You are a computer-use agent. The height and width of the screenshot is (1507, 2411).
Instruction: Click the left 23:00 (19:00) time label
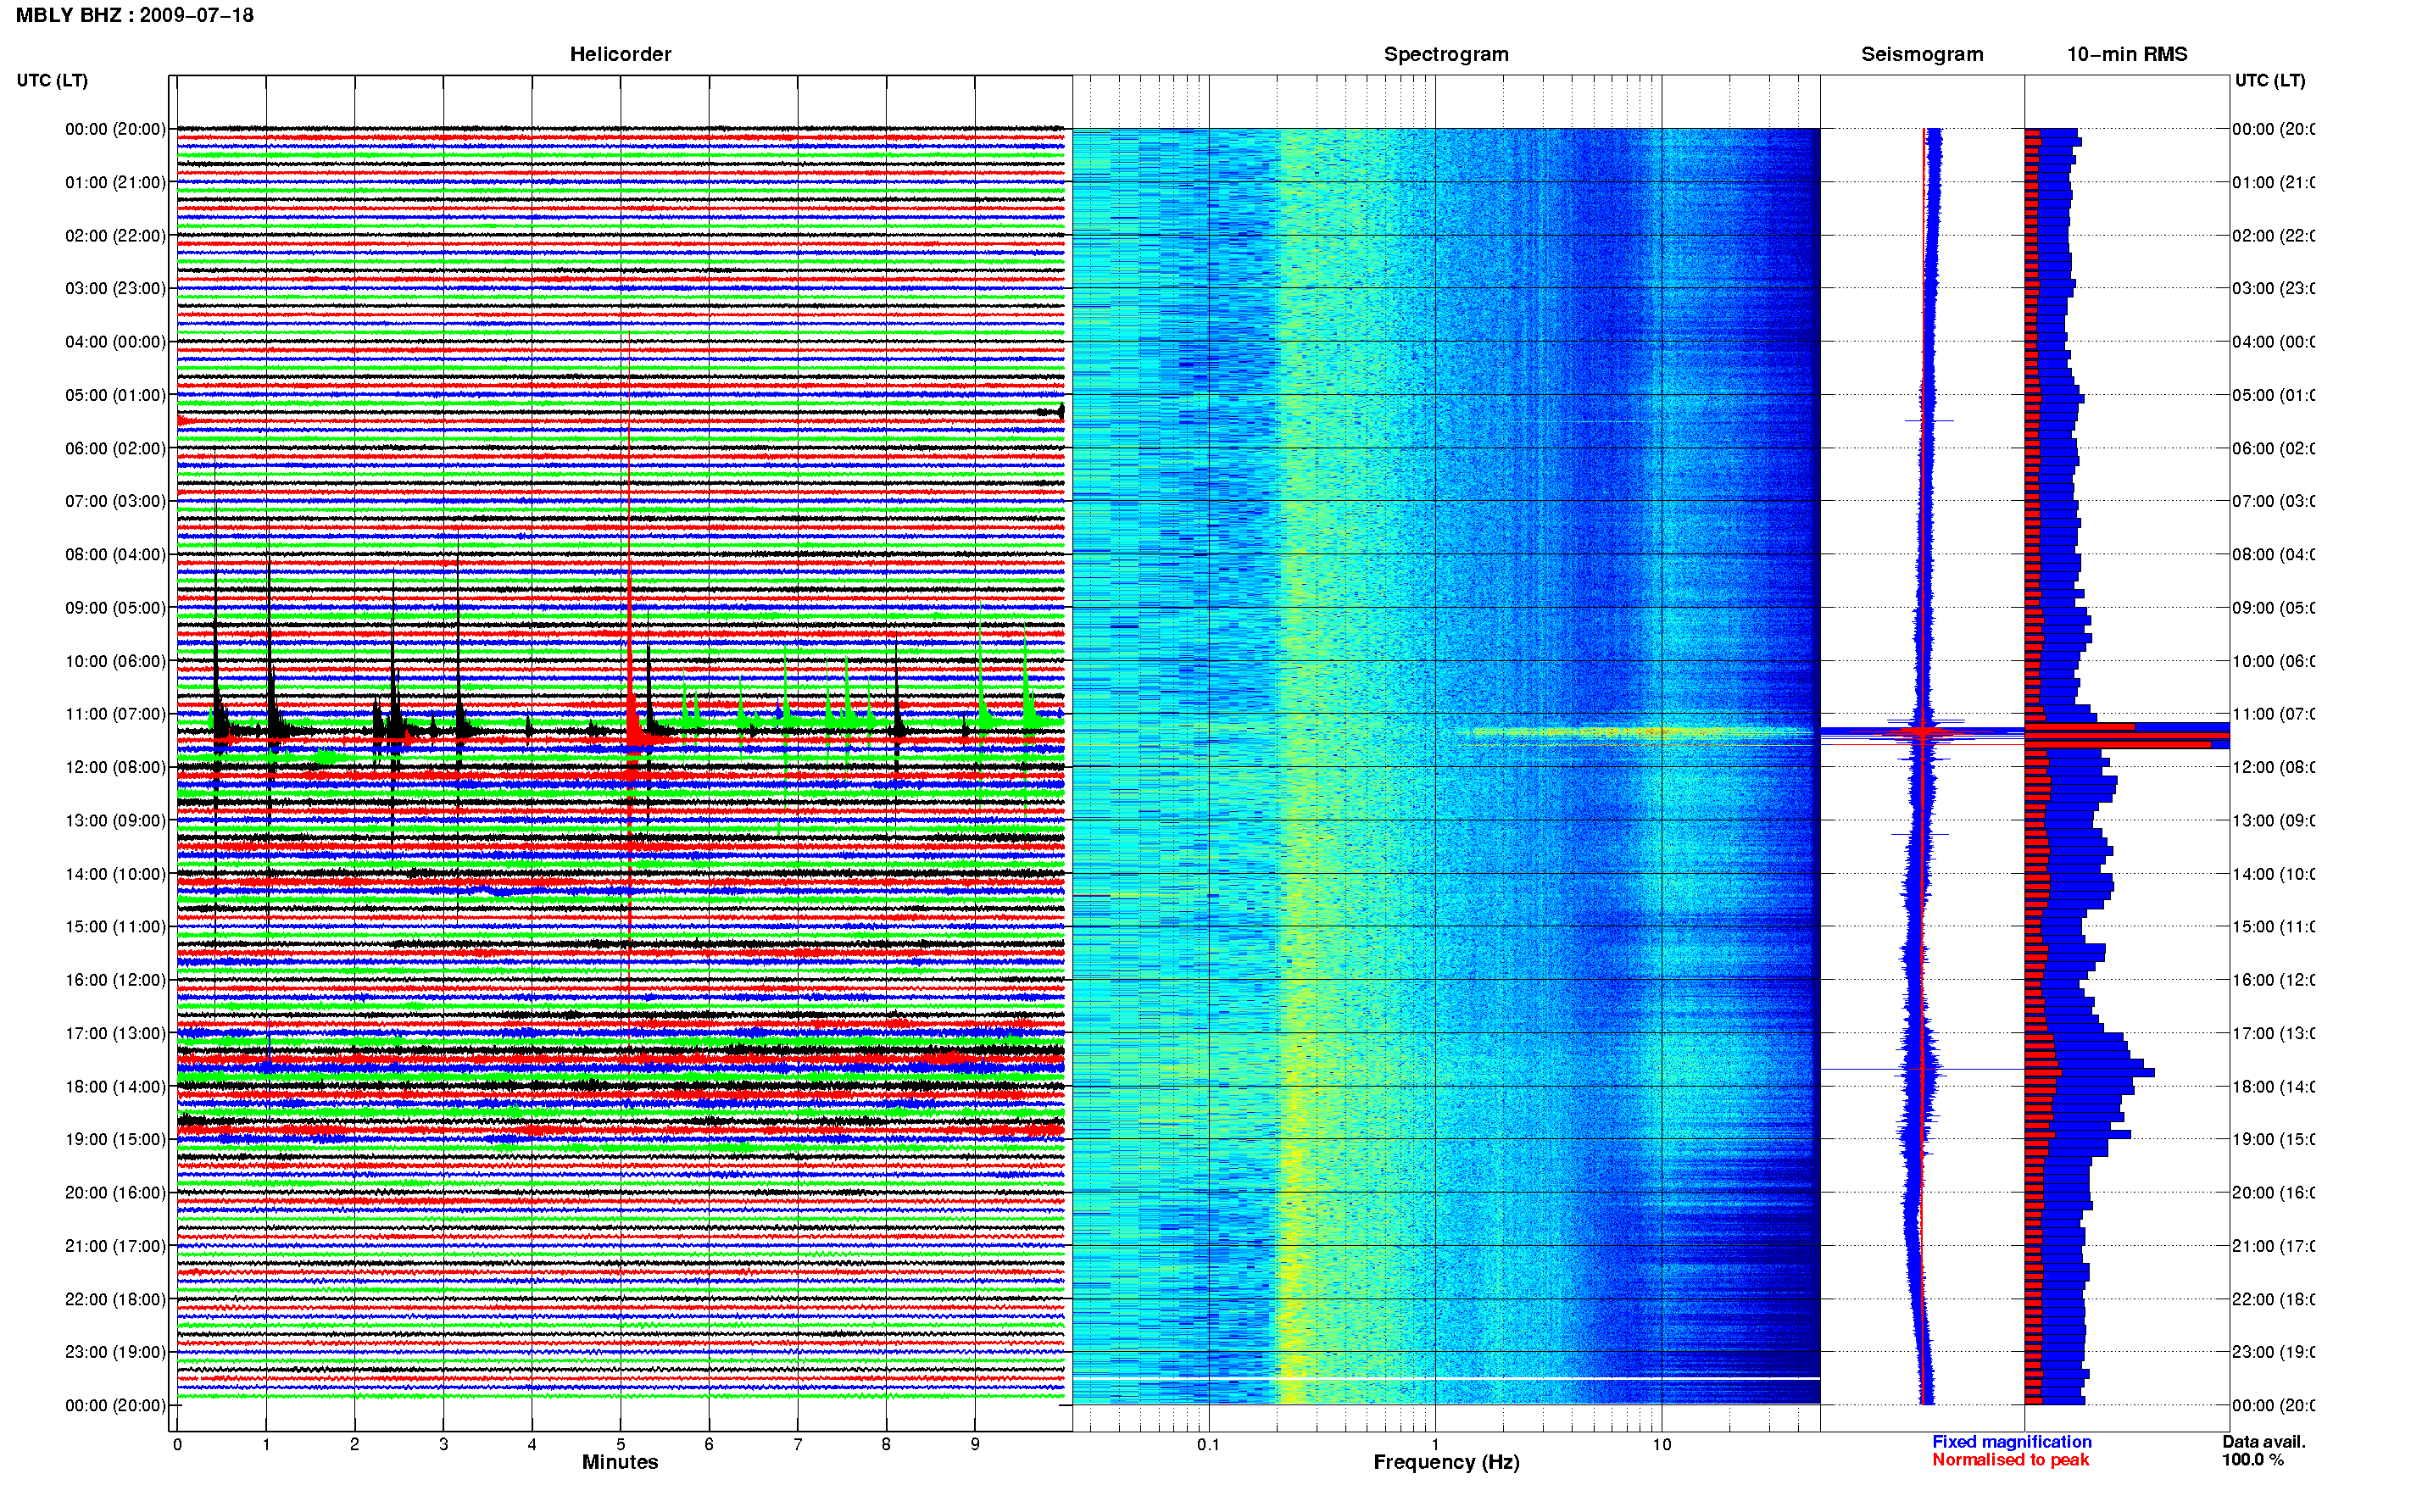click(115, 1352)
